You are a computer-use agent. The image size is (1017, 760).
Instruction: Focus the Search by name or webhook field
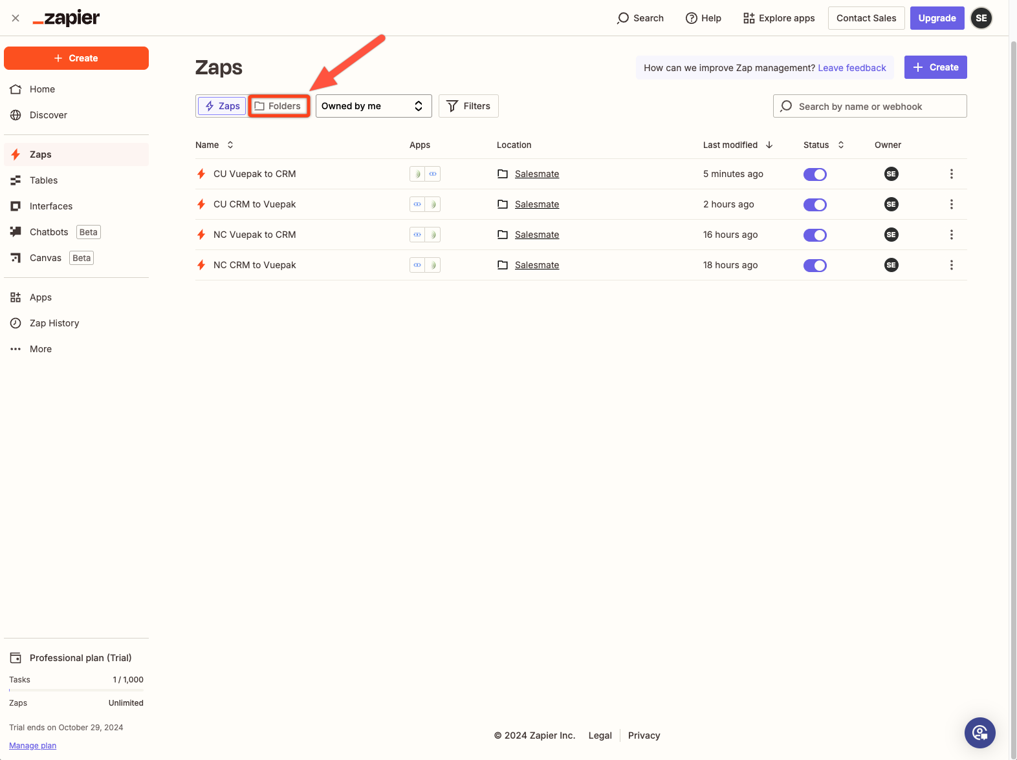[869, 107]
